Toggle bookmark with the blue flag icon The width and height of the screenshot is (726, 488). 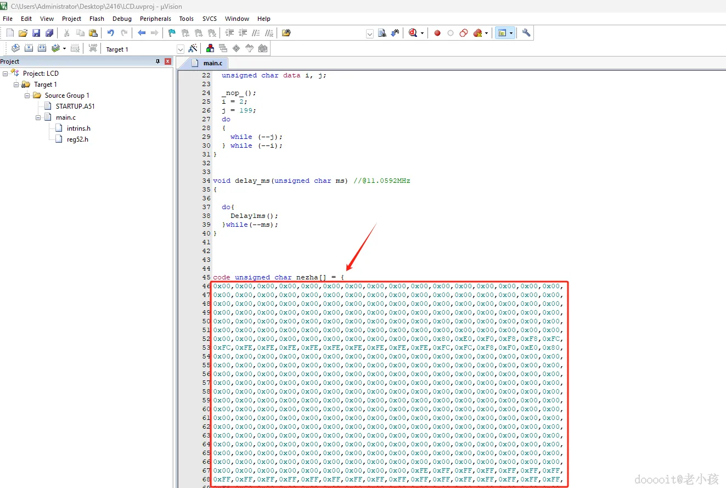coord(172,33)
